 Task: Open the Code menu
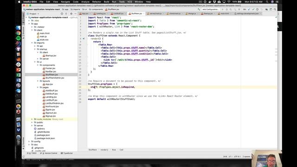[76, 2]
